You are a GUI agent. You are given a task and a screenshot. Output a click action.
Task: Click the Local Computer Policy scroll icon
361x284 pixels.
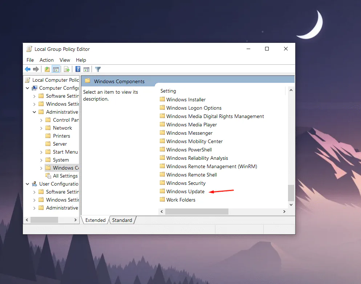click(x=28, y=80)
